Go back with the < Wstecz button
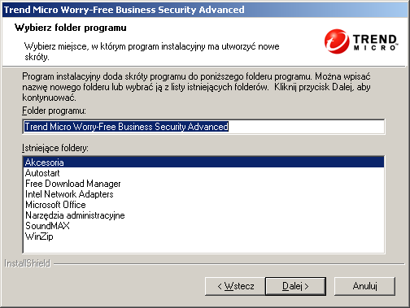This screenshot has height=308, width=410. (x=235, y=286)
